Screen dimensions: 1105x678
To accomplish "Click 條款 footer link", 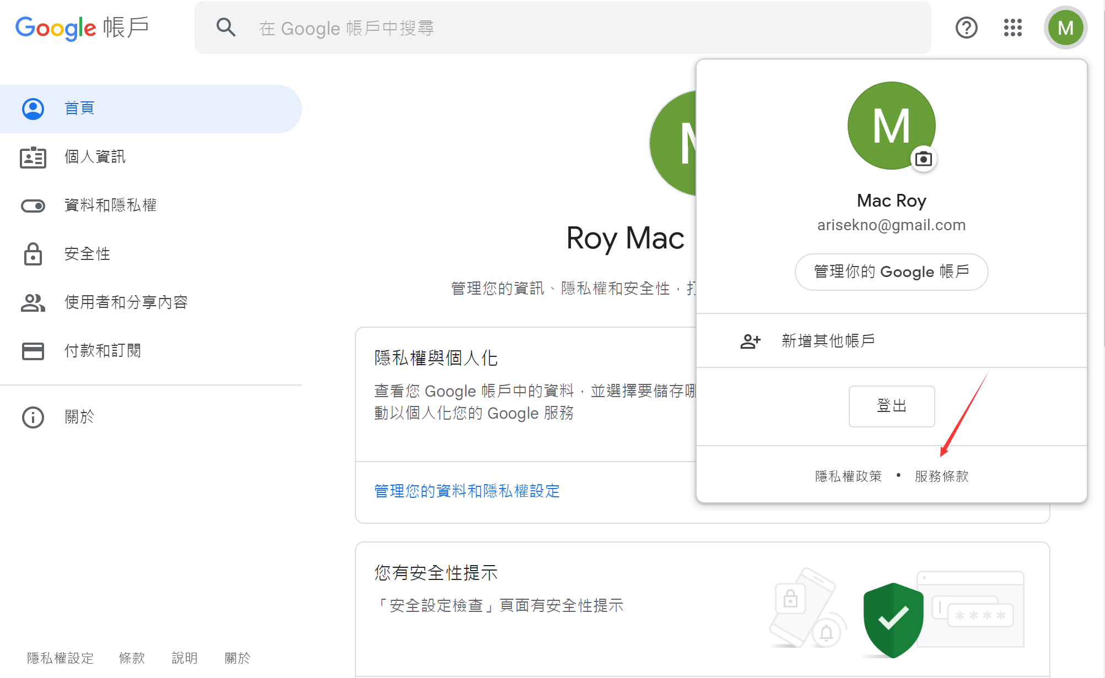I will tap(132, 658).
